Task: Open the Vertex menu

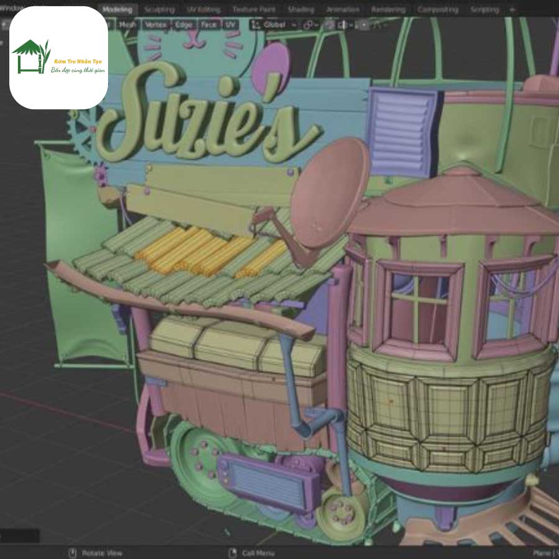Action: (x=155, y=25)
